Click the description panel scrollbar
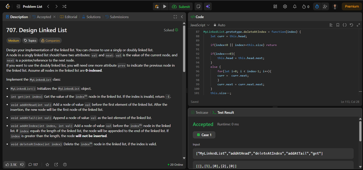This screenshot has width=363, height=170. [184, 48]
